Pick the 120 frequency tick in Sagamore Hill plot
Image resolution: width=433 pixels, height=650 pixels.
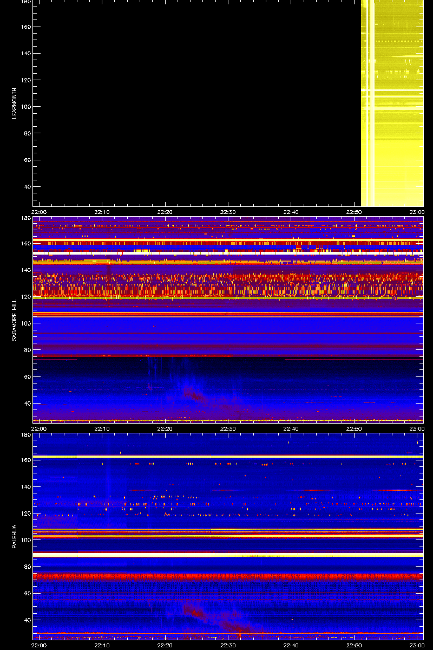tap(26, 297)
